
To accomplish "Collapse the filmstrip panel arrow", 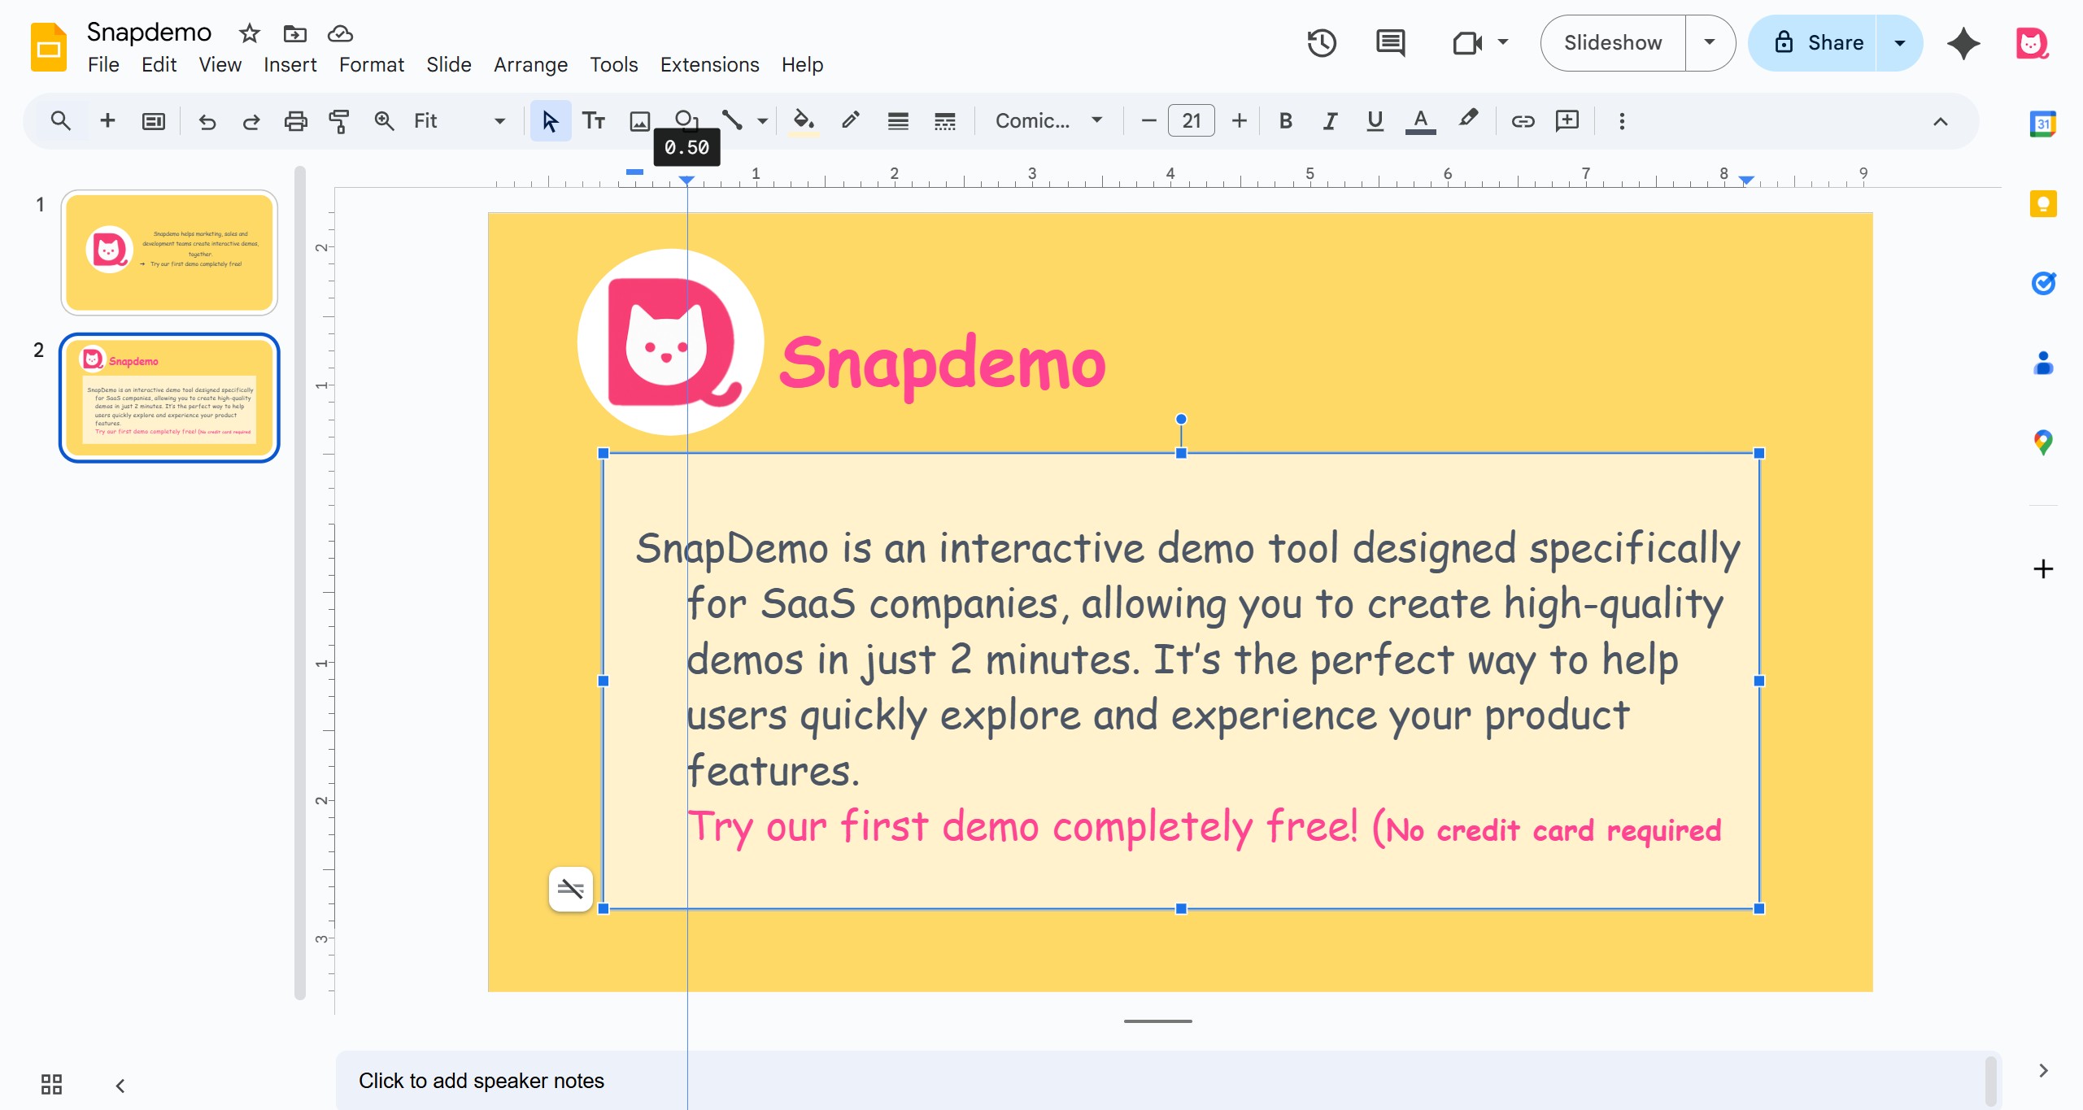I will (120, 1086).
